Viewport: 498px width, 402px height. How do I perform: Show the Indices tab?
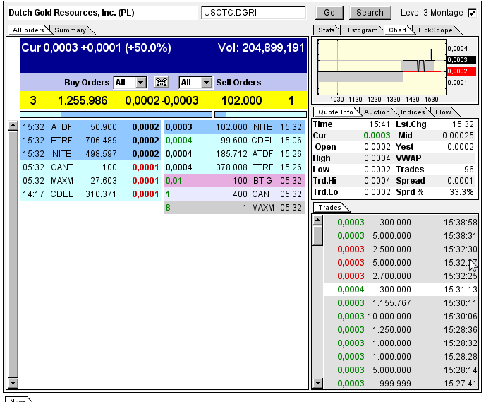pyautogui.click(x=413, y=112)
